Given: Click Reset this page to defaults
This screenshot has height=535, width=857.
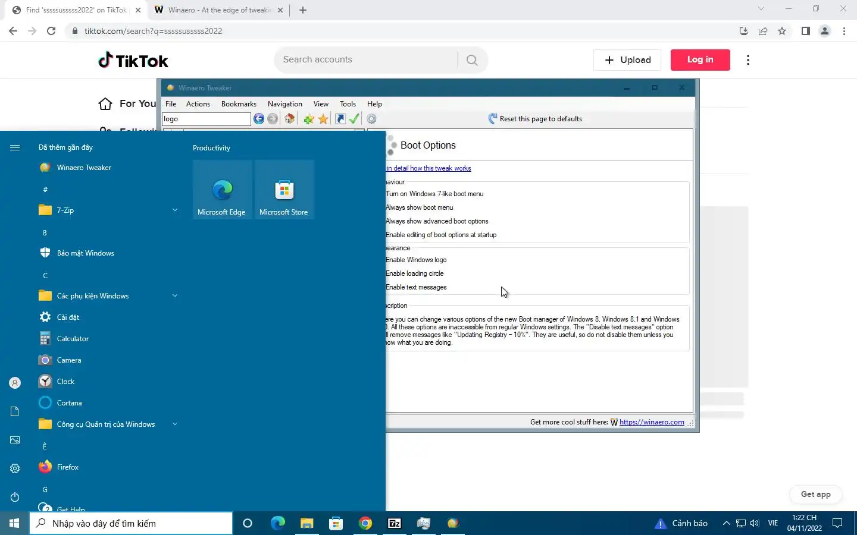Looking at the screenshot, I should pos(535,119).
